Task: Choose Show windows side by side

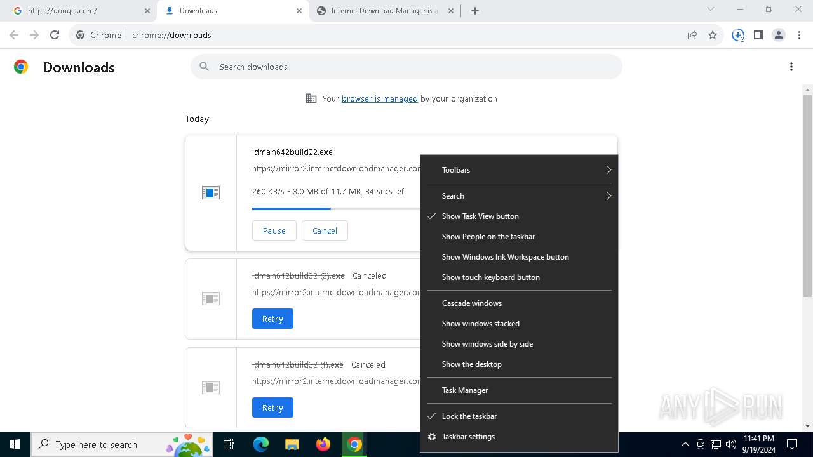Action: (519, 344)
